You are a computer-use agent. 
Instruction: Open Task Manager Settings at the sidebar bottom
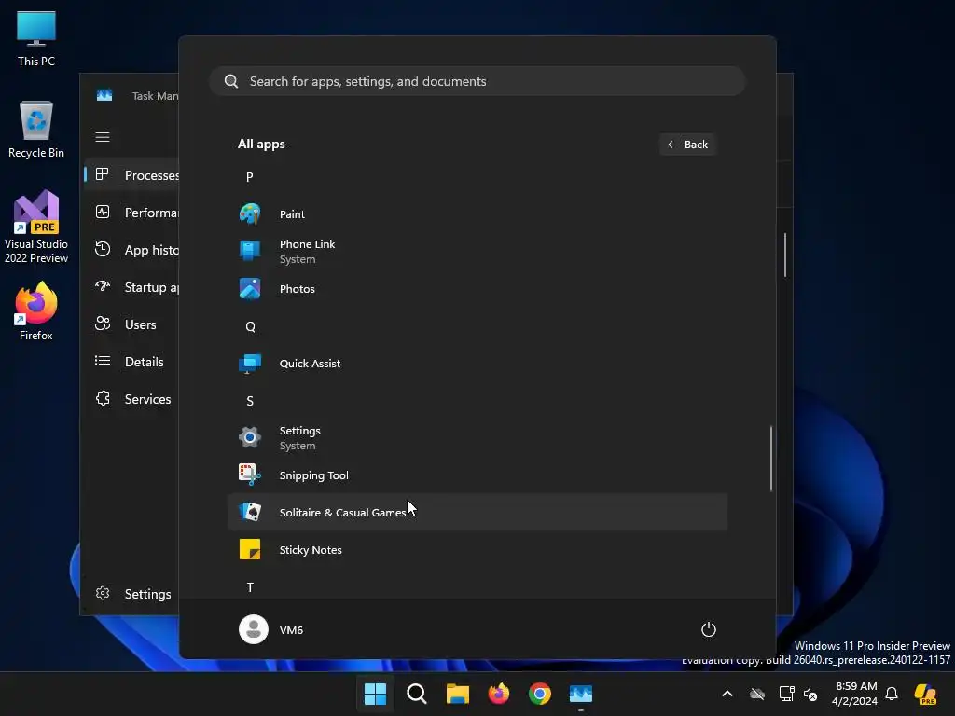tap(131, 594)
